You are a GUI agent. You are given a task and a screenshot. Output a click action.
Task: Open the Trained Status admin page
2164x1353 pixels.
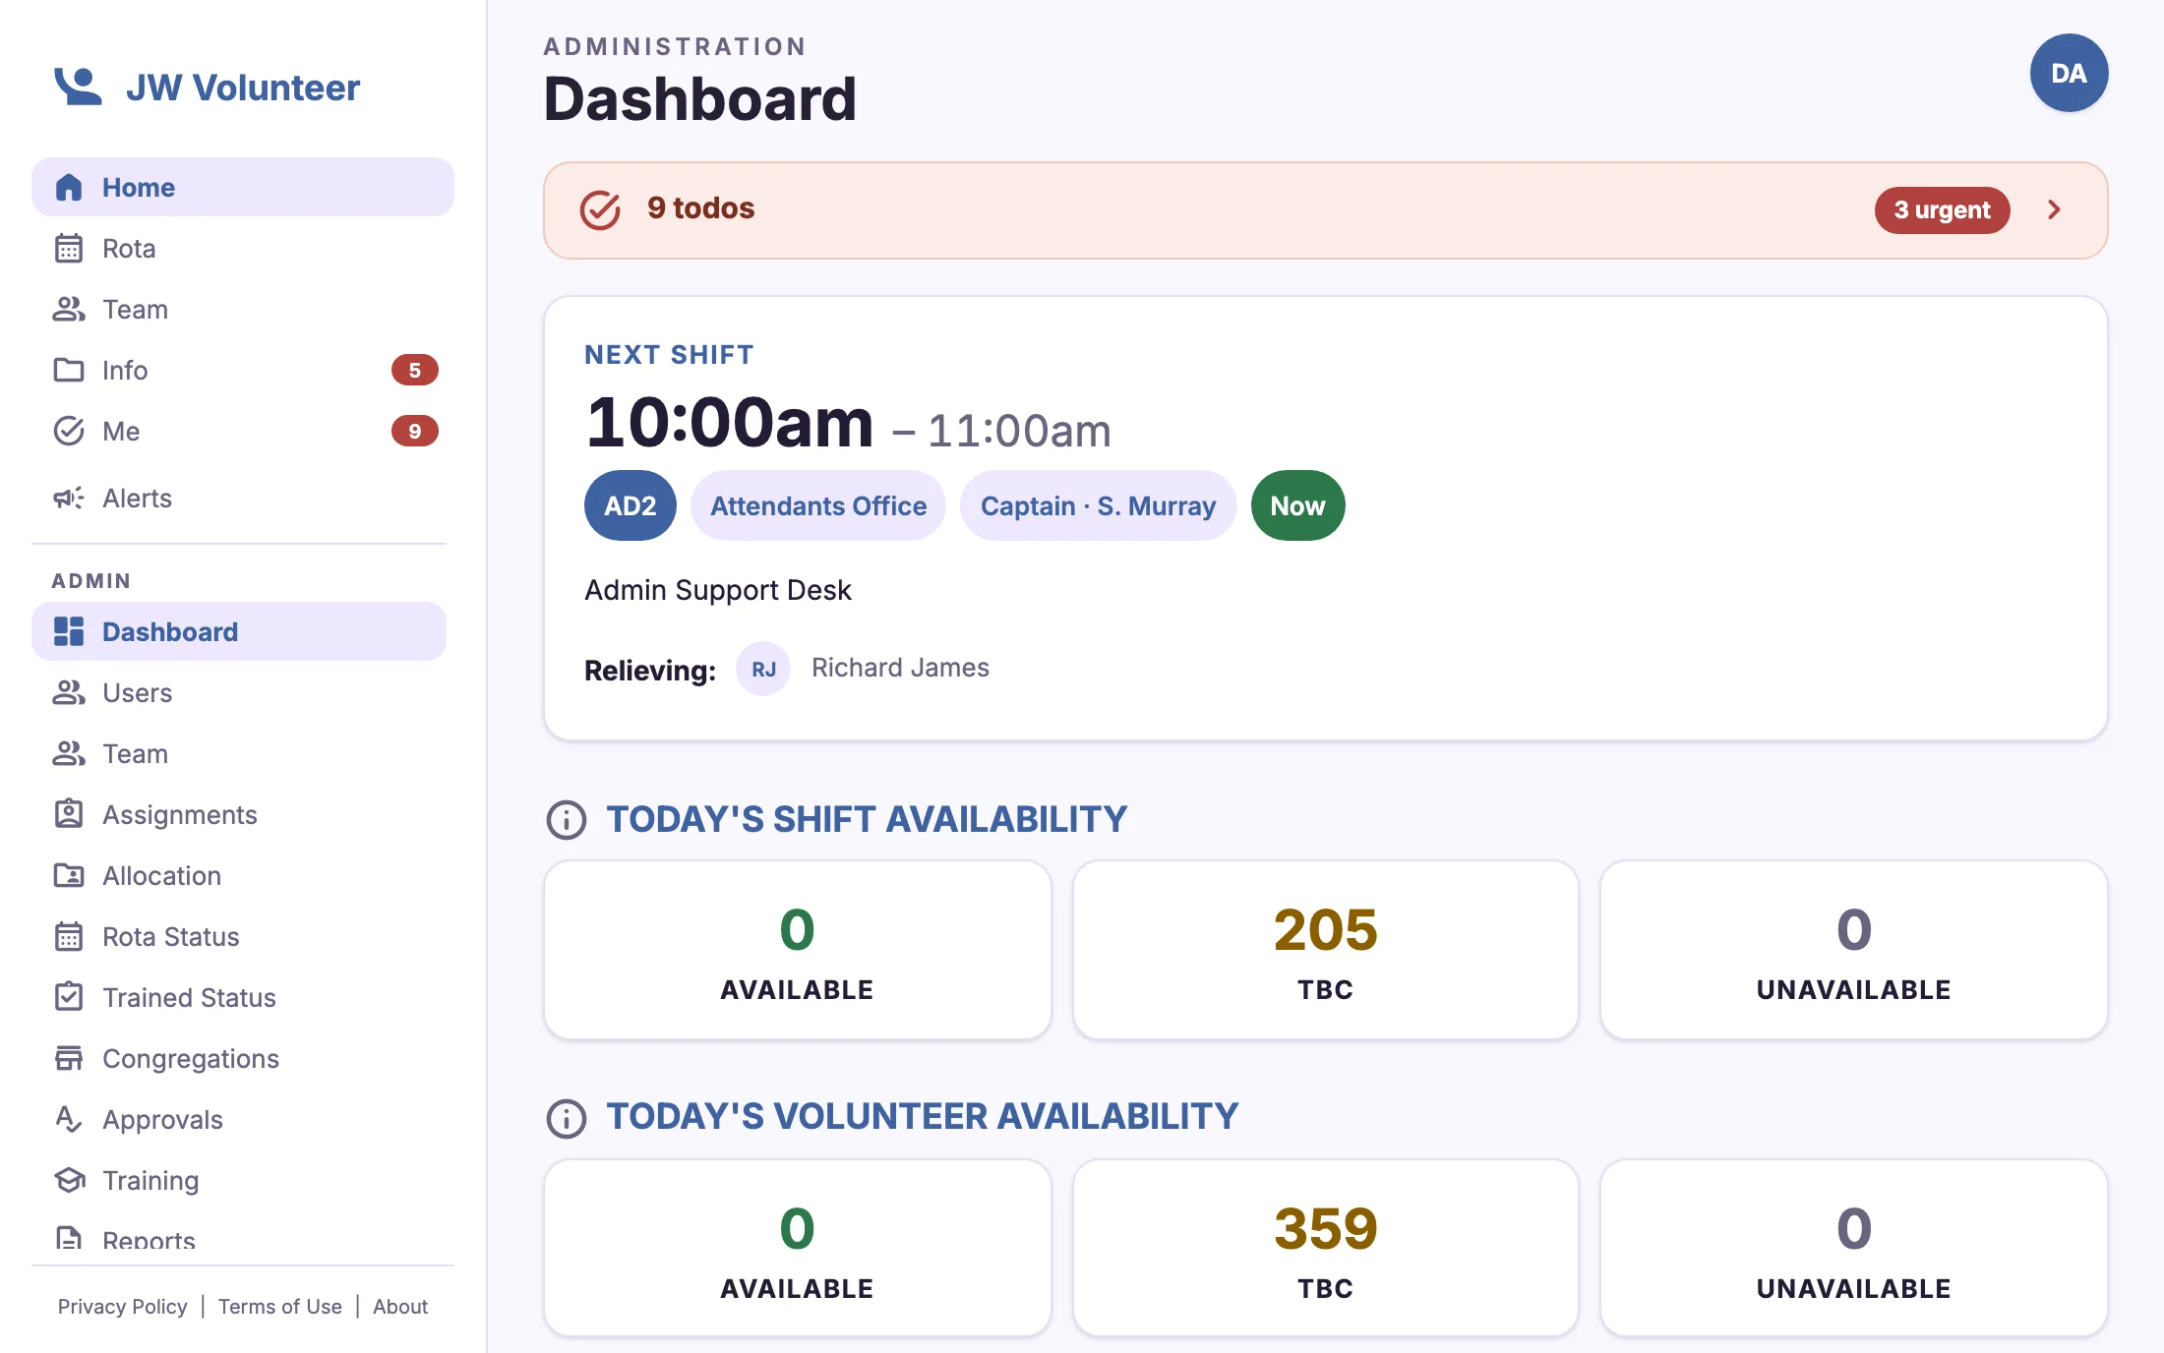[x=239, y=997]
